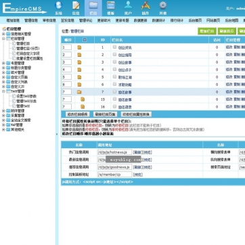Click the 预览 link beside goodnews.js
The image size is (245, 245).
[147, 167]
